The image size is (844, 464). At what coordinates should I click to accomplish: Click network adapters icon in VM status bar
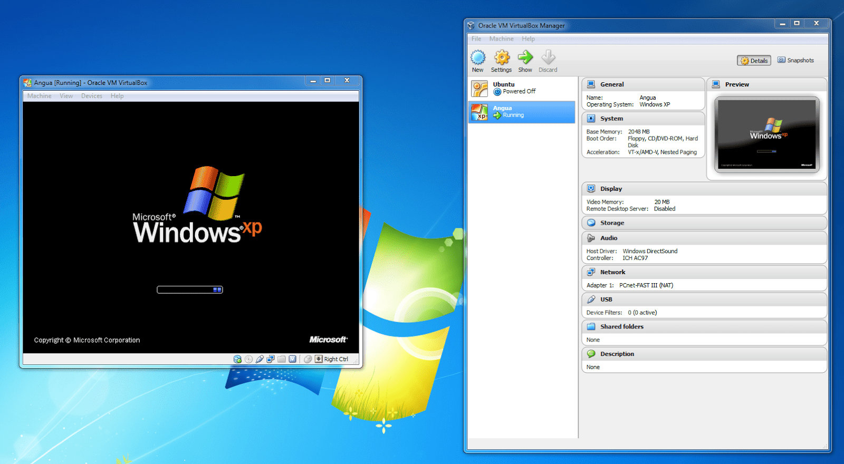click(x=271, y=359)
